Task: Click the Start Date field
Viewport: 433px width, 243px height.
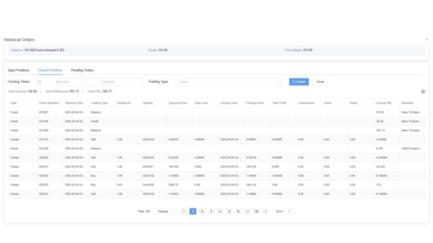Action: pyautogui.click(x=62, y=82)
